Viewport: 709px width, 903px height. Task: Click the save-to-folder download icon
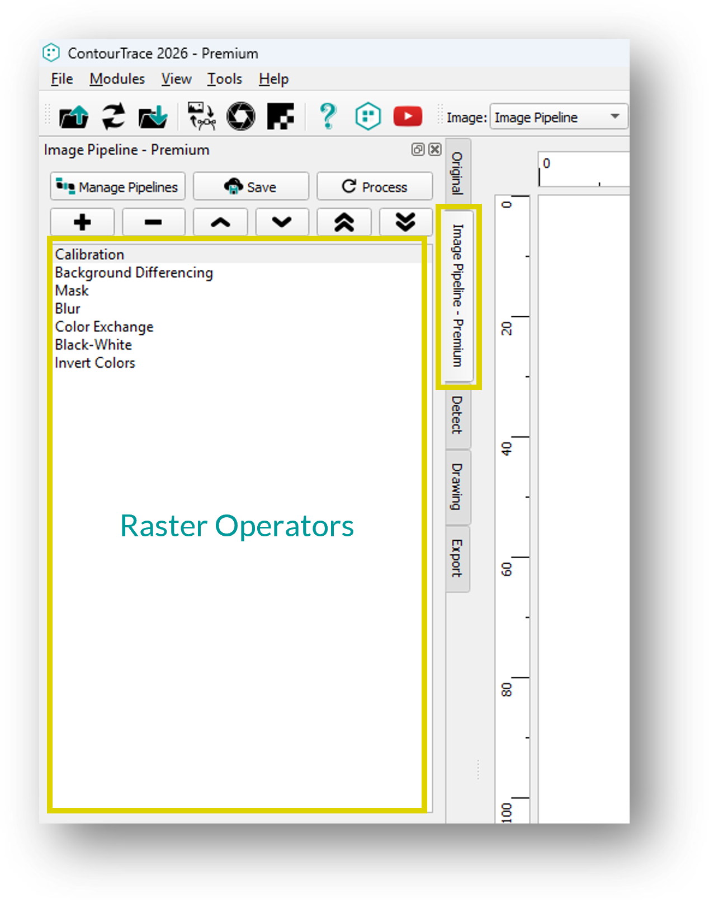click(153, 117)
